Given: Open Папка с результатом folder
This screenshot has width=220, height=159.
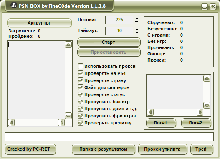Looking at the screenshot, I should coord(104,149).
